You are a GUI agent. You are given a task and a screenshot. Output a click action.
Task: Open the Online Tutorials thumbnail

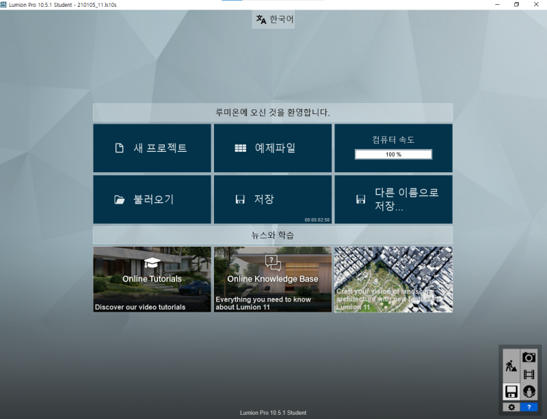pos(152,280)
